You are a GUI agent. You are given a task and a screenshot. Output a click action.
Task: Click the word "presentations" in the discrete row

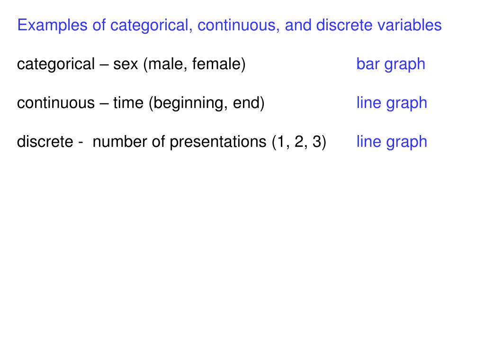point(218,142)
